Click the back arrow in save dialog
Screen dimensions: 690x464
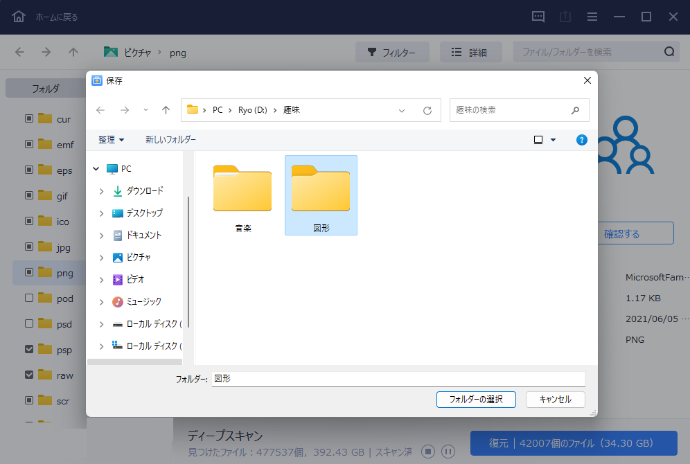(100, 110)
